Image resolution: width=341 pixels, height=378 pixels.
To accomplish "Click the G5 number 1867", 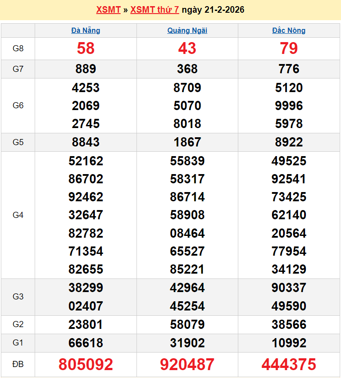I will 187,142.
